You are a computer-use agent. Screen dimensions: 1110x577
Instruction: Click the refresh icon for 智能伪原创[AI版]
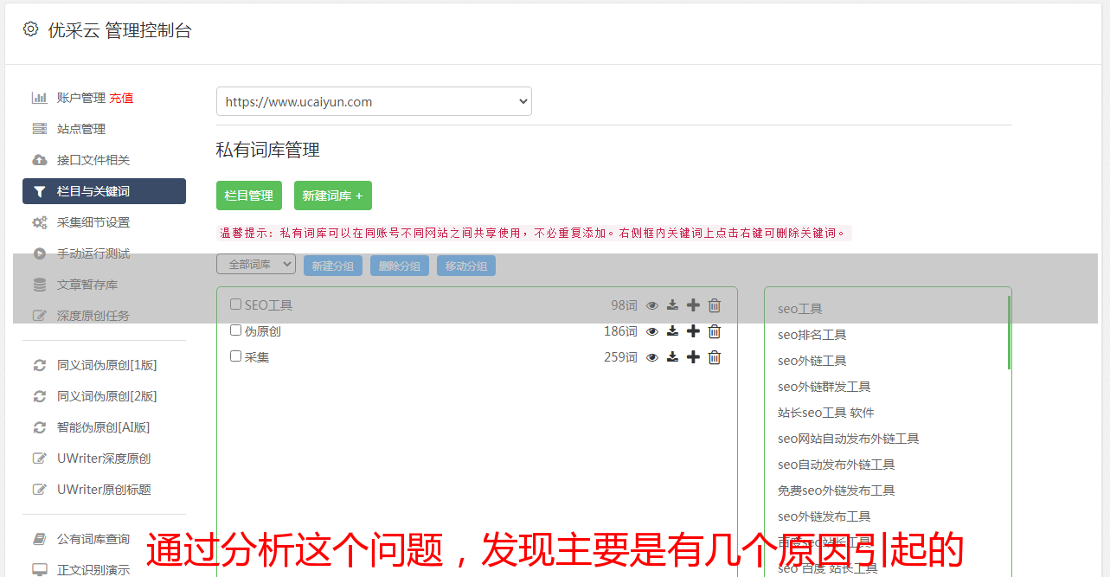pos(39,427)
